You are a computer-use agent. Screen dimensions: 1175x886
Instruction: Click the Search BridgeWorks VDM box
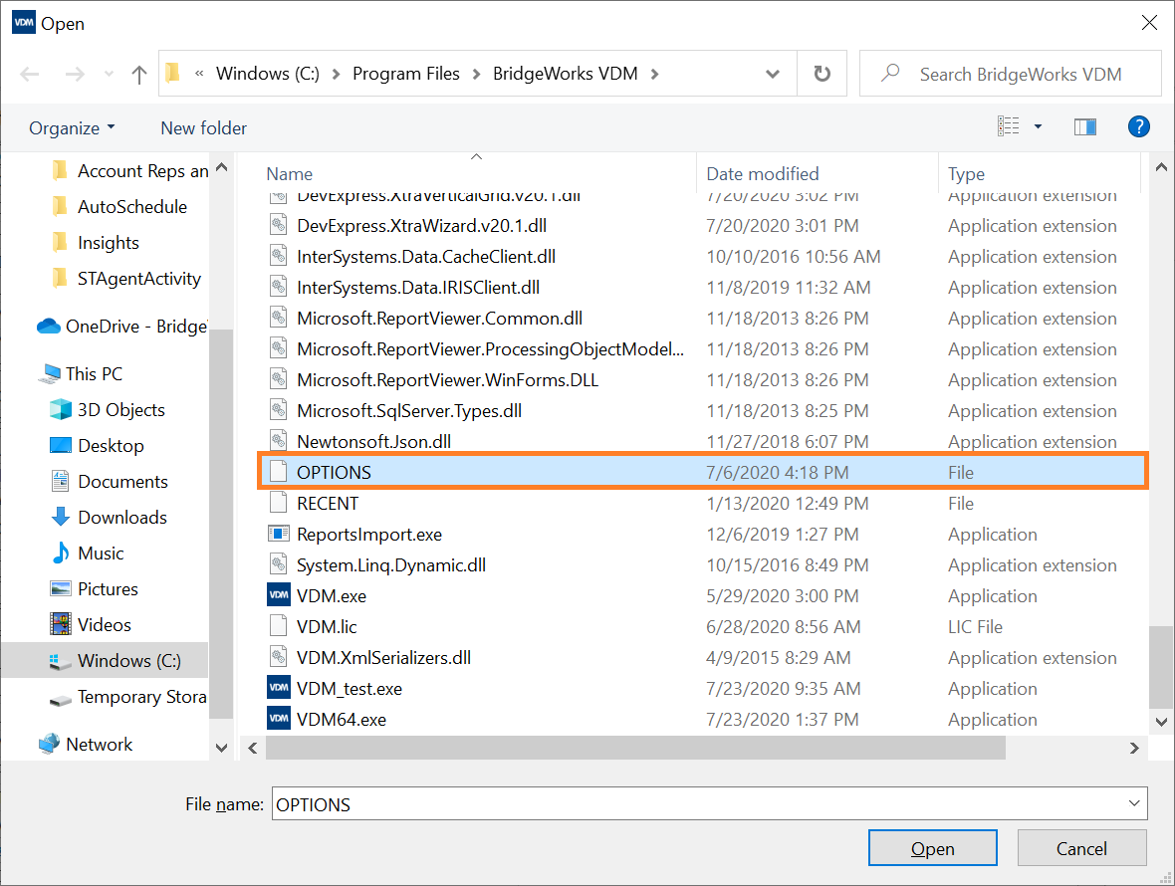coord(1010,74)
